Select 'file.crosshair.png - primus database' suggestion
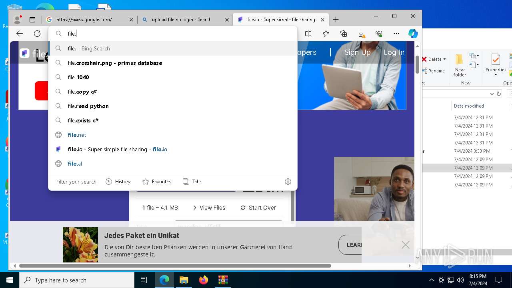 click(x=173, y=63)
